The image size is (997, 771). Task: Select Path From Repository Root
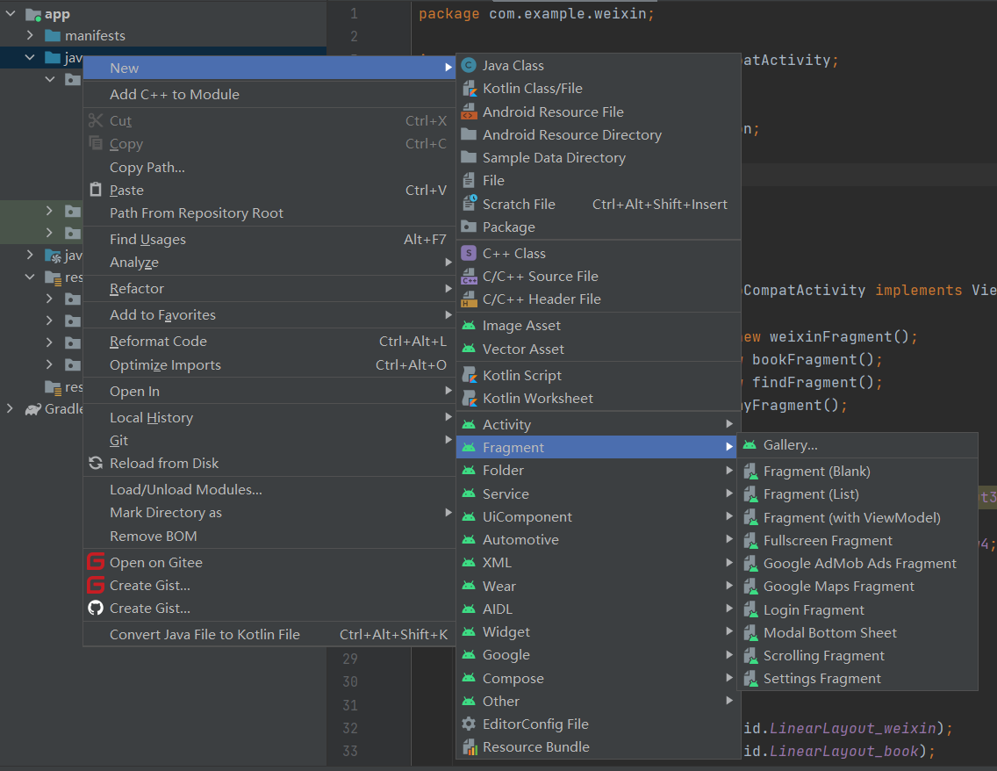pyautogui.click(x=269, y=213)
